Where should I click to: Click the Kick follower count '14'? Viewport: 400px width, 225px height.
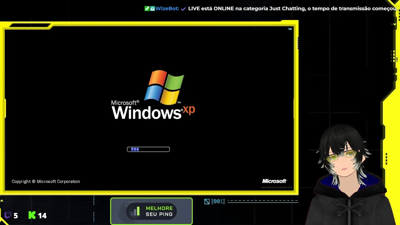pyautogui.click(x=42, y=216)
